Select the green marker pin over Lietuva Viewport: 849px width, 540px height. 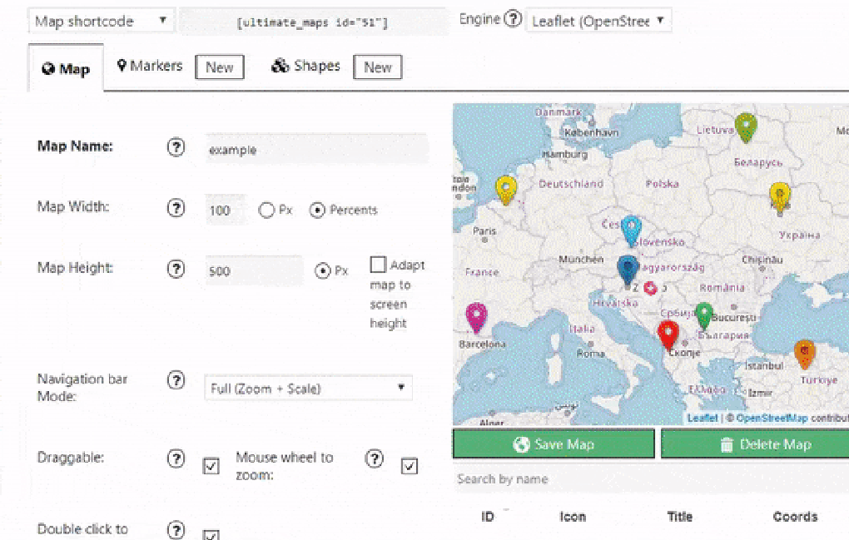(x=745, y=126)
